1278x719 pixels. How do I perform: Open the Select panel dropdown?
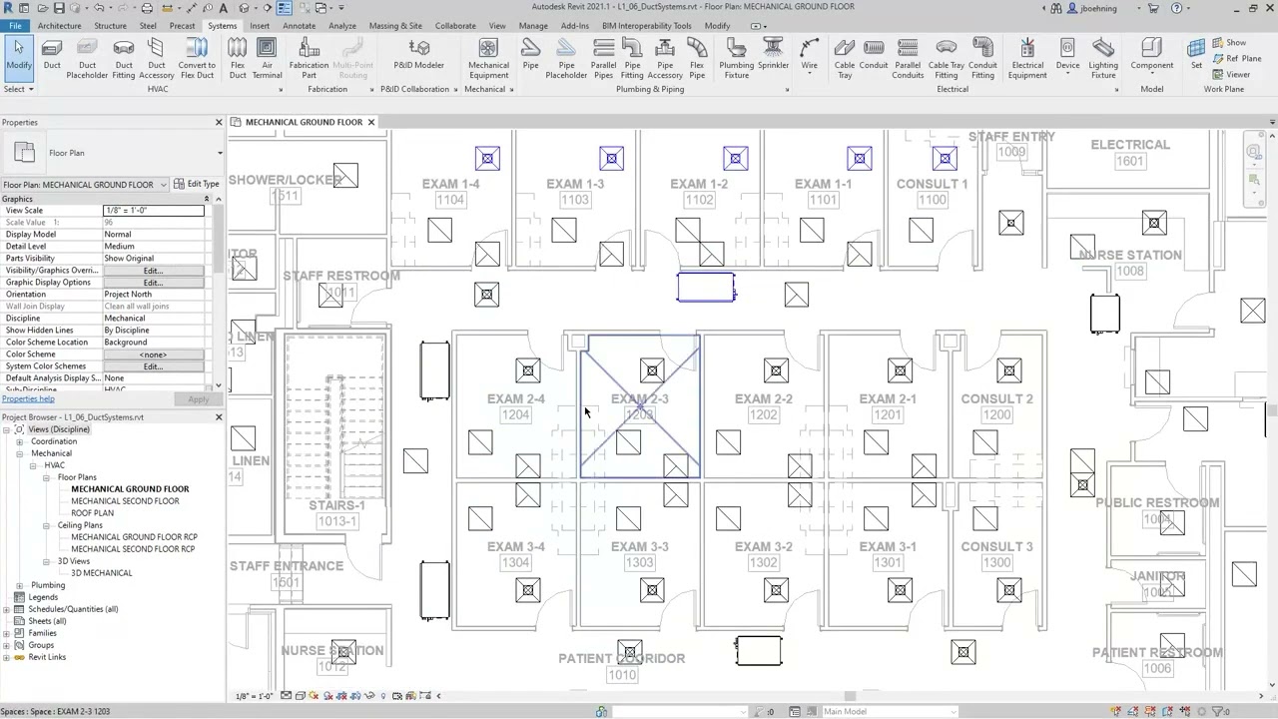pyautogui.click(x=18, y=89)
